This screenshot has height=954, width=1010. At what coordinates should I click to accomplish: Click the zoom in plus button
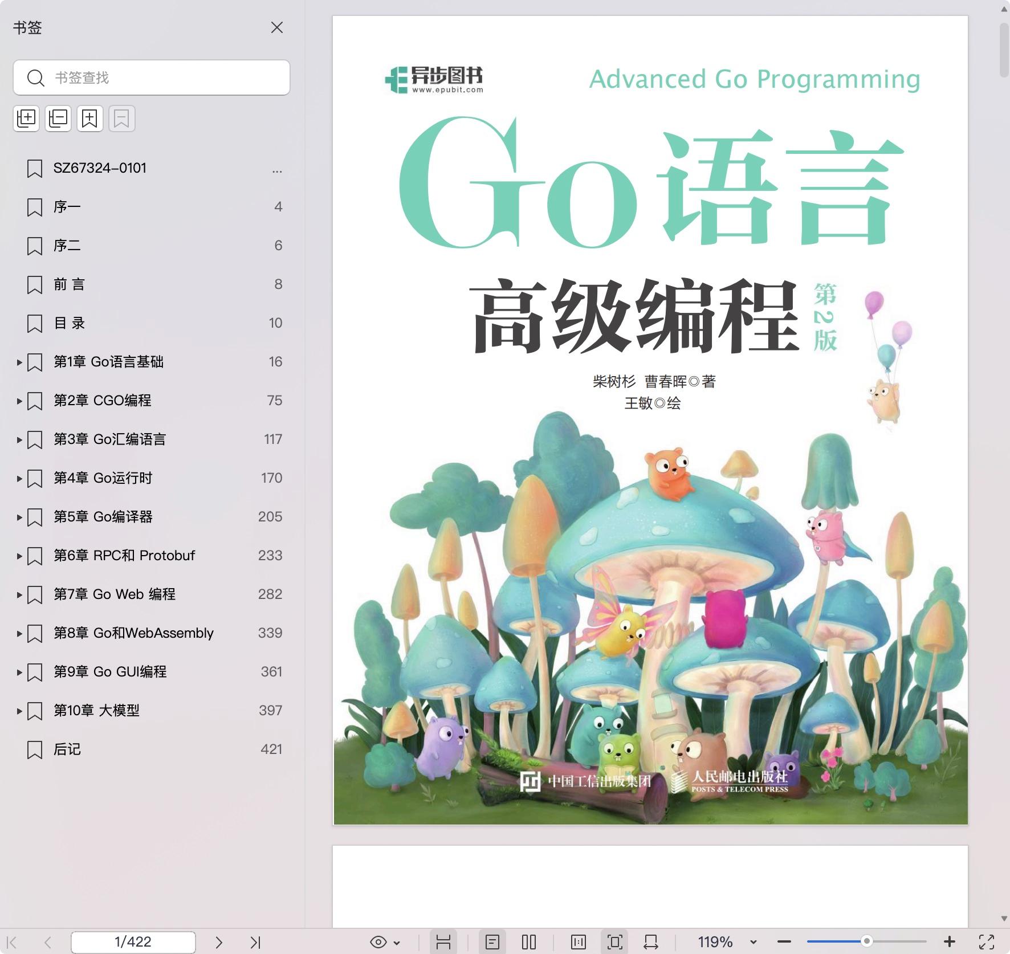click(950, 941)
